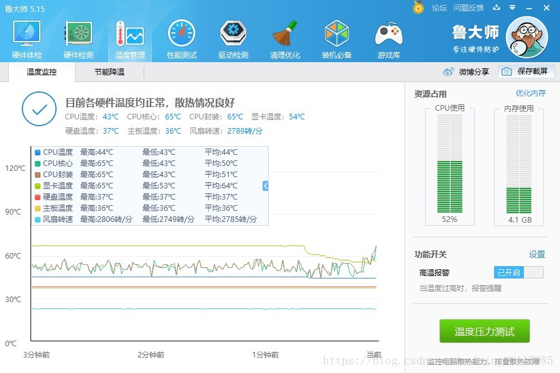Open 性能测试 performance test icon
Image resolution: width=560 pixels, height=373 pixels.
point(182,39)
